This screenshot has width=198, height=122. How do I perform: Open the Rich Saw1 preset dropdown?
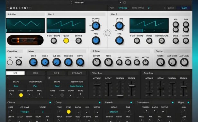120,3
